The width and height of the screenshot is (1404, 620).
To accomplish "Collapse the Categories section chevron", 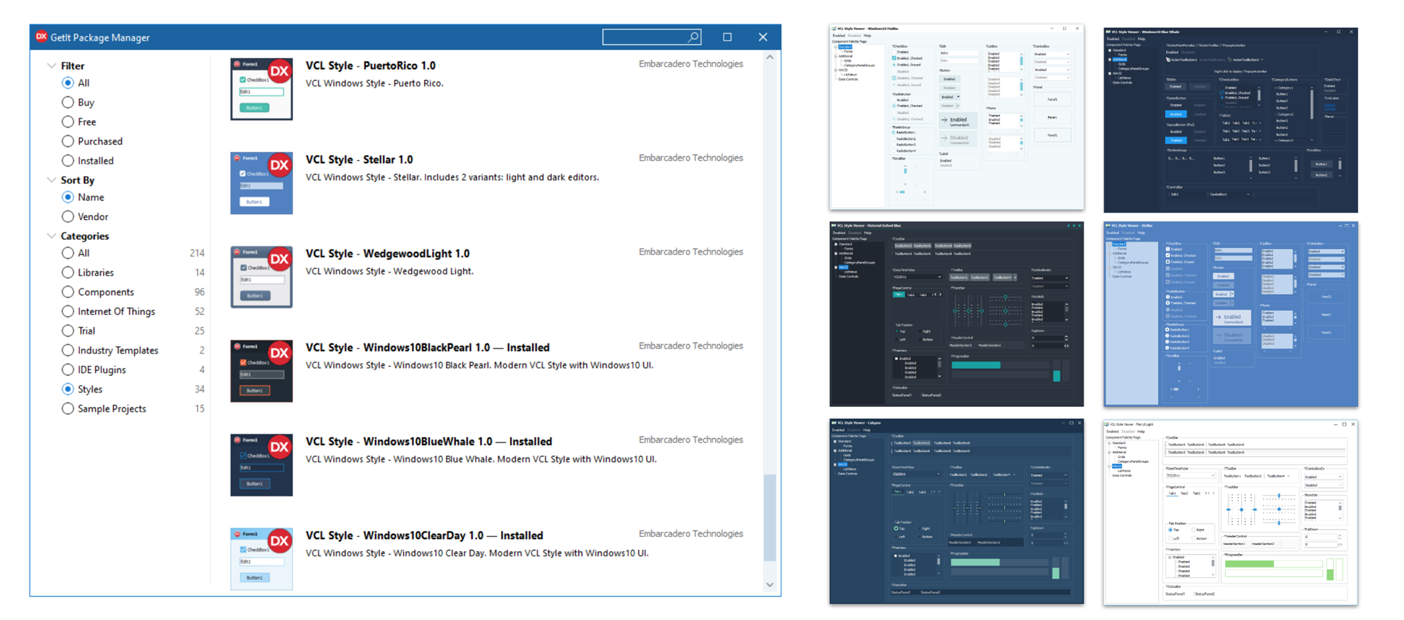I will (x=51, y=236).
